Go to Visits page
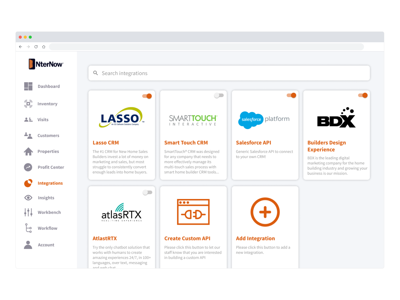 pos(43,119)
